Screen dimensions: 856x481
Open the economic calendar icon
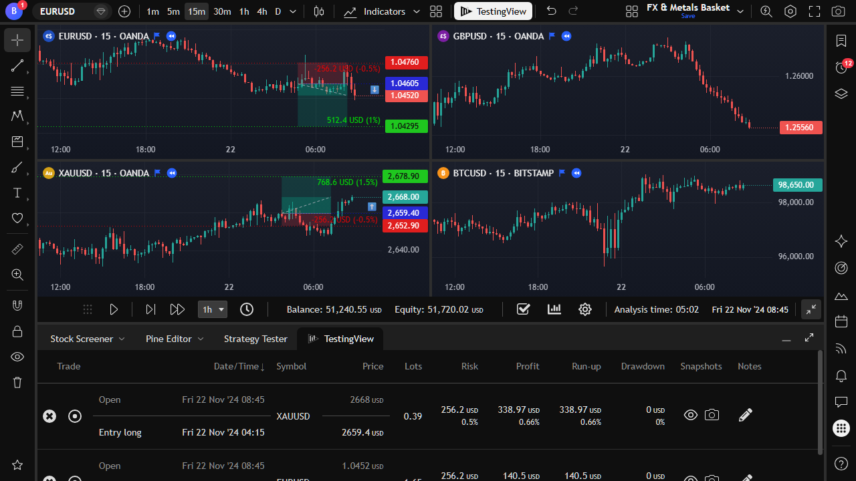pyautogui.click(x=841, y=322)
